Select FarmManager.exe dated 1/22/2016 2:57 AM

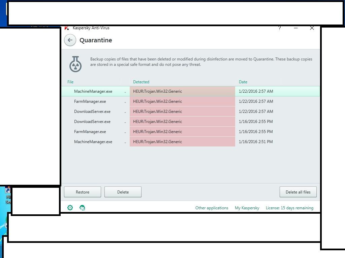191,101
